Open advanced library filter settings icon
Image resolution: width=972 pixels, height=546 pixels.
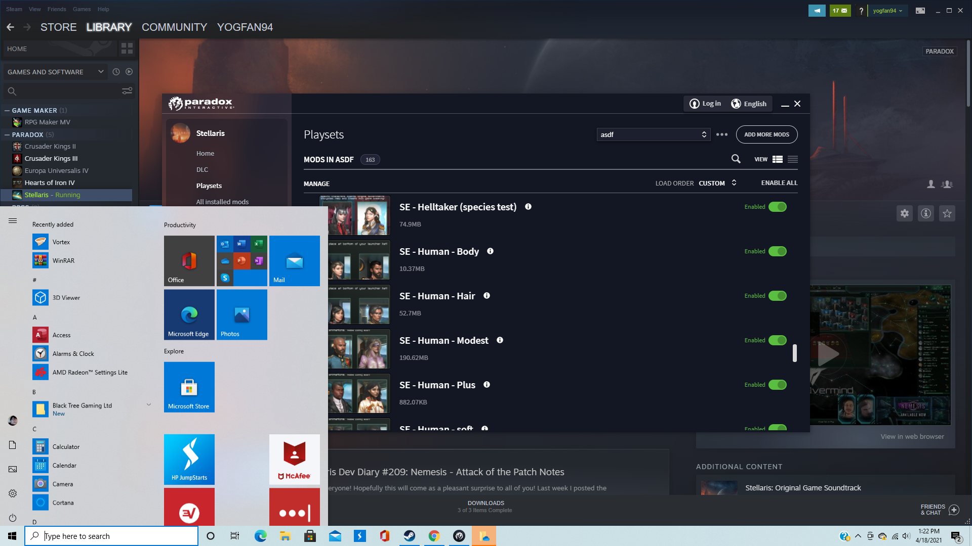[127, 91]
